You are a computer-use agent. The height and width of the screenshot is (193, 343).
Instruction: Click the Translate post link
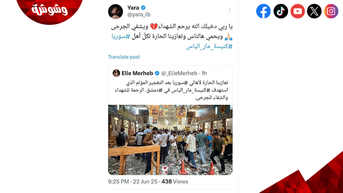pos(124,57)
